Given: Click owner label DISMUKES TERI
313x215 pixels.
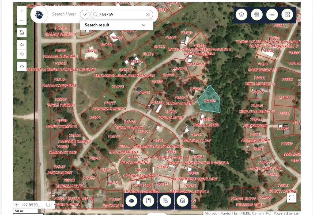Looking at the screenshot, I should [63, 152].
